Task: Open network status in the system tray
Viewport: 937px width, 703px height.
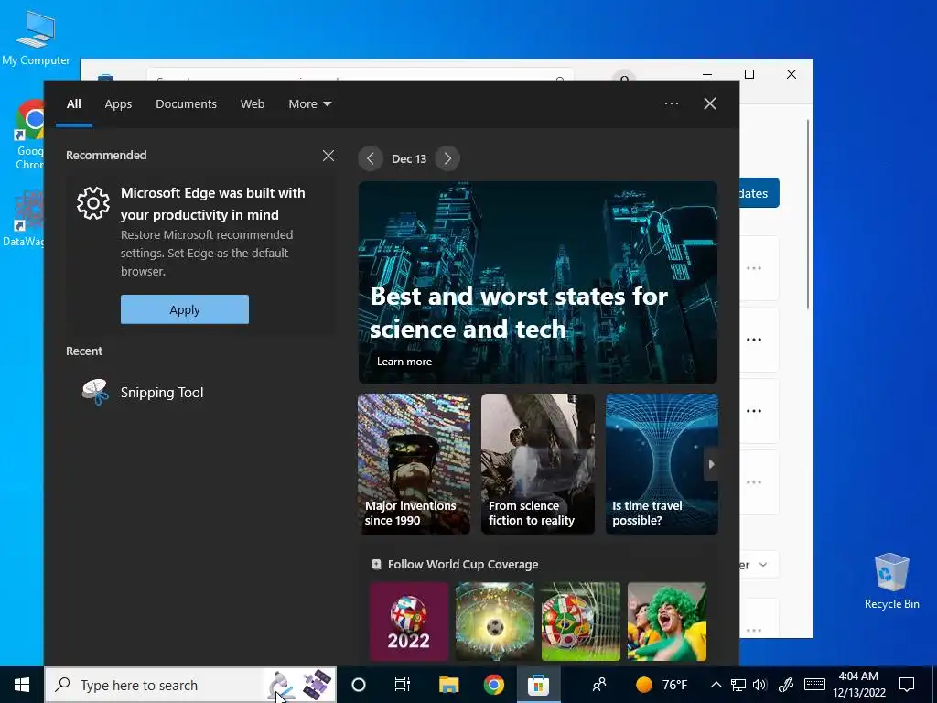Action: pos(738,685)
